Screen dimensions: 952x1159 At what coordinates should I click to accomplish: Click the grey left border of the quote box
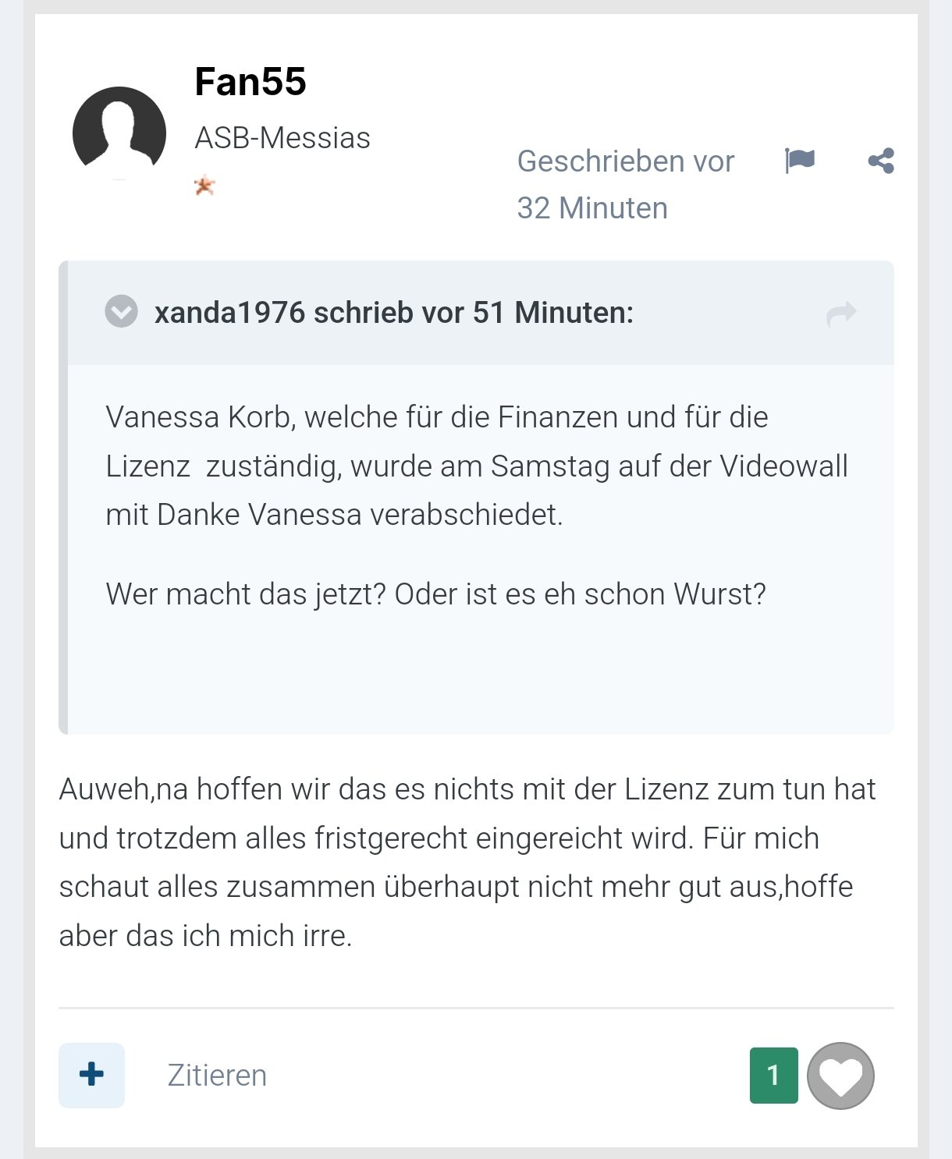[x=64, y=498]
